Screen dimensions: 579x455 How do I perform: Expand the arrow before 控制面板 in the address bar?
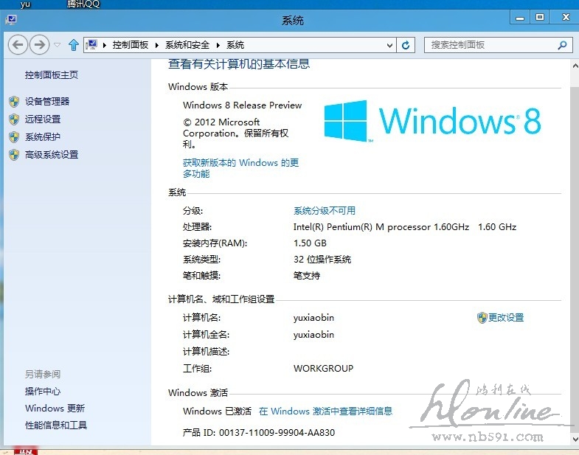105,45
